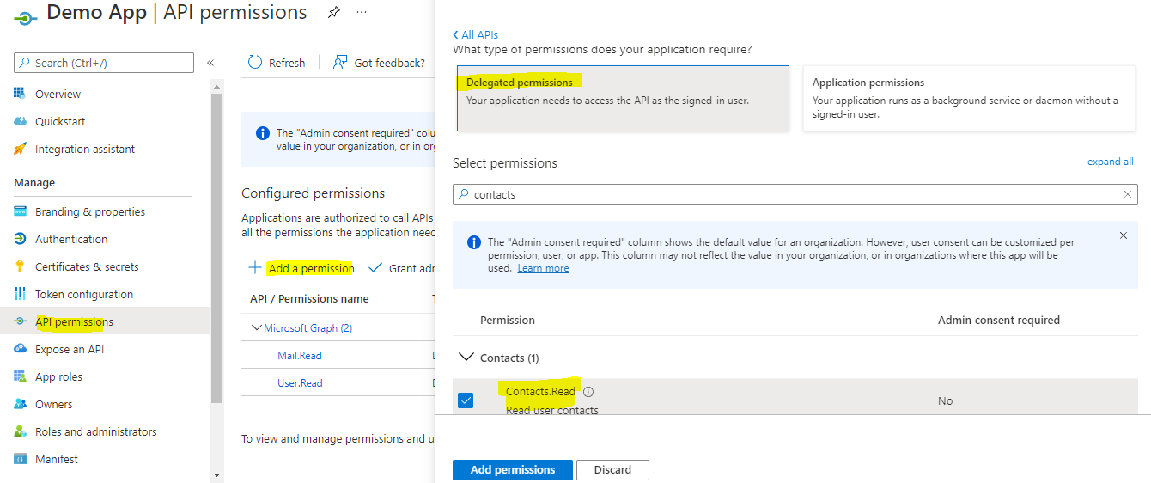The width and height of the screenshot is (1151, 483).
Task: Click the Add a permission button
Action: click(301, 268)
